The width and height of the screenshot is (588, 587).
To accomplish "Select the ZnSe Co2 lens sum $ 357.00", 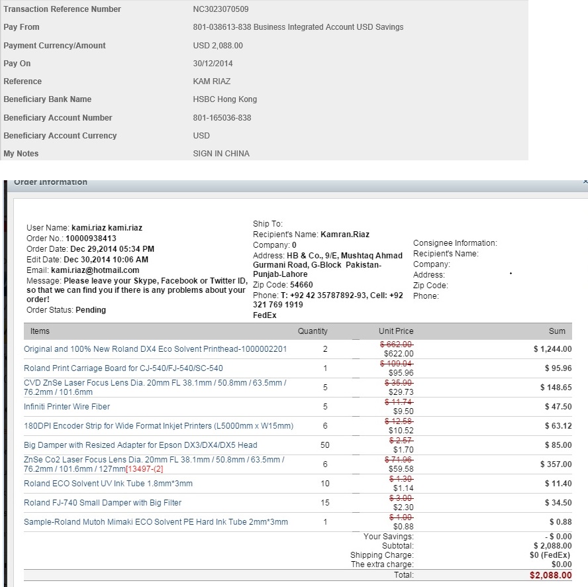I will tap(556, 464).
